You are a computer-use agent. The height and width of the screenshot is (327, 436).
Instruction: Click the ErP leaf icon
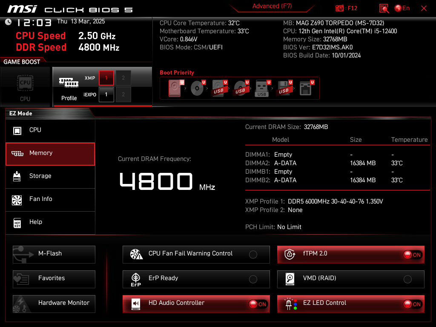[x=136, y=279]
